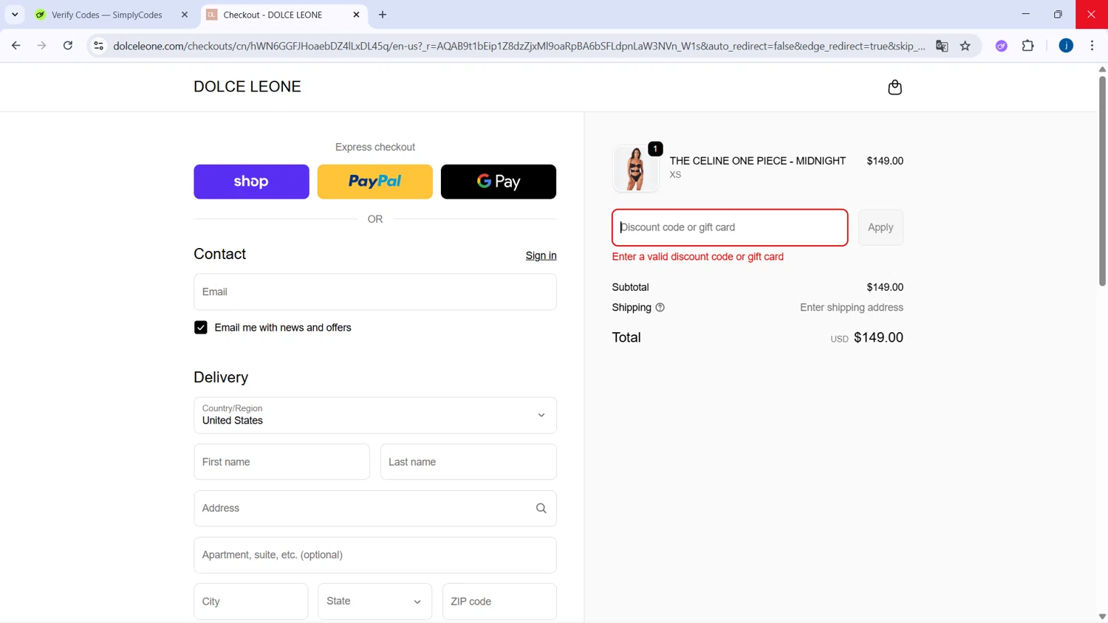Focus the First name field
Image resolution: width=1108 pixels, height=623 pixels.
point(282,462)
